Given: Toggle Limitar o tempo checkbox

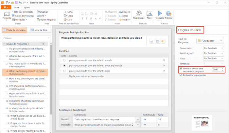Looking at the screenshot, I should pos(181,68).
